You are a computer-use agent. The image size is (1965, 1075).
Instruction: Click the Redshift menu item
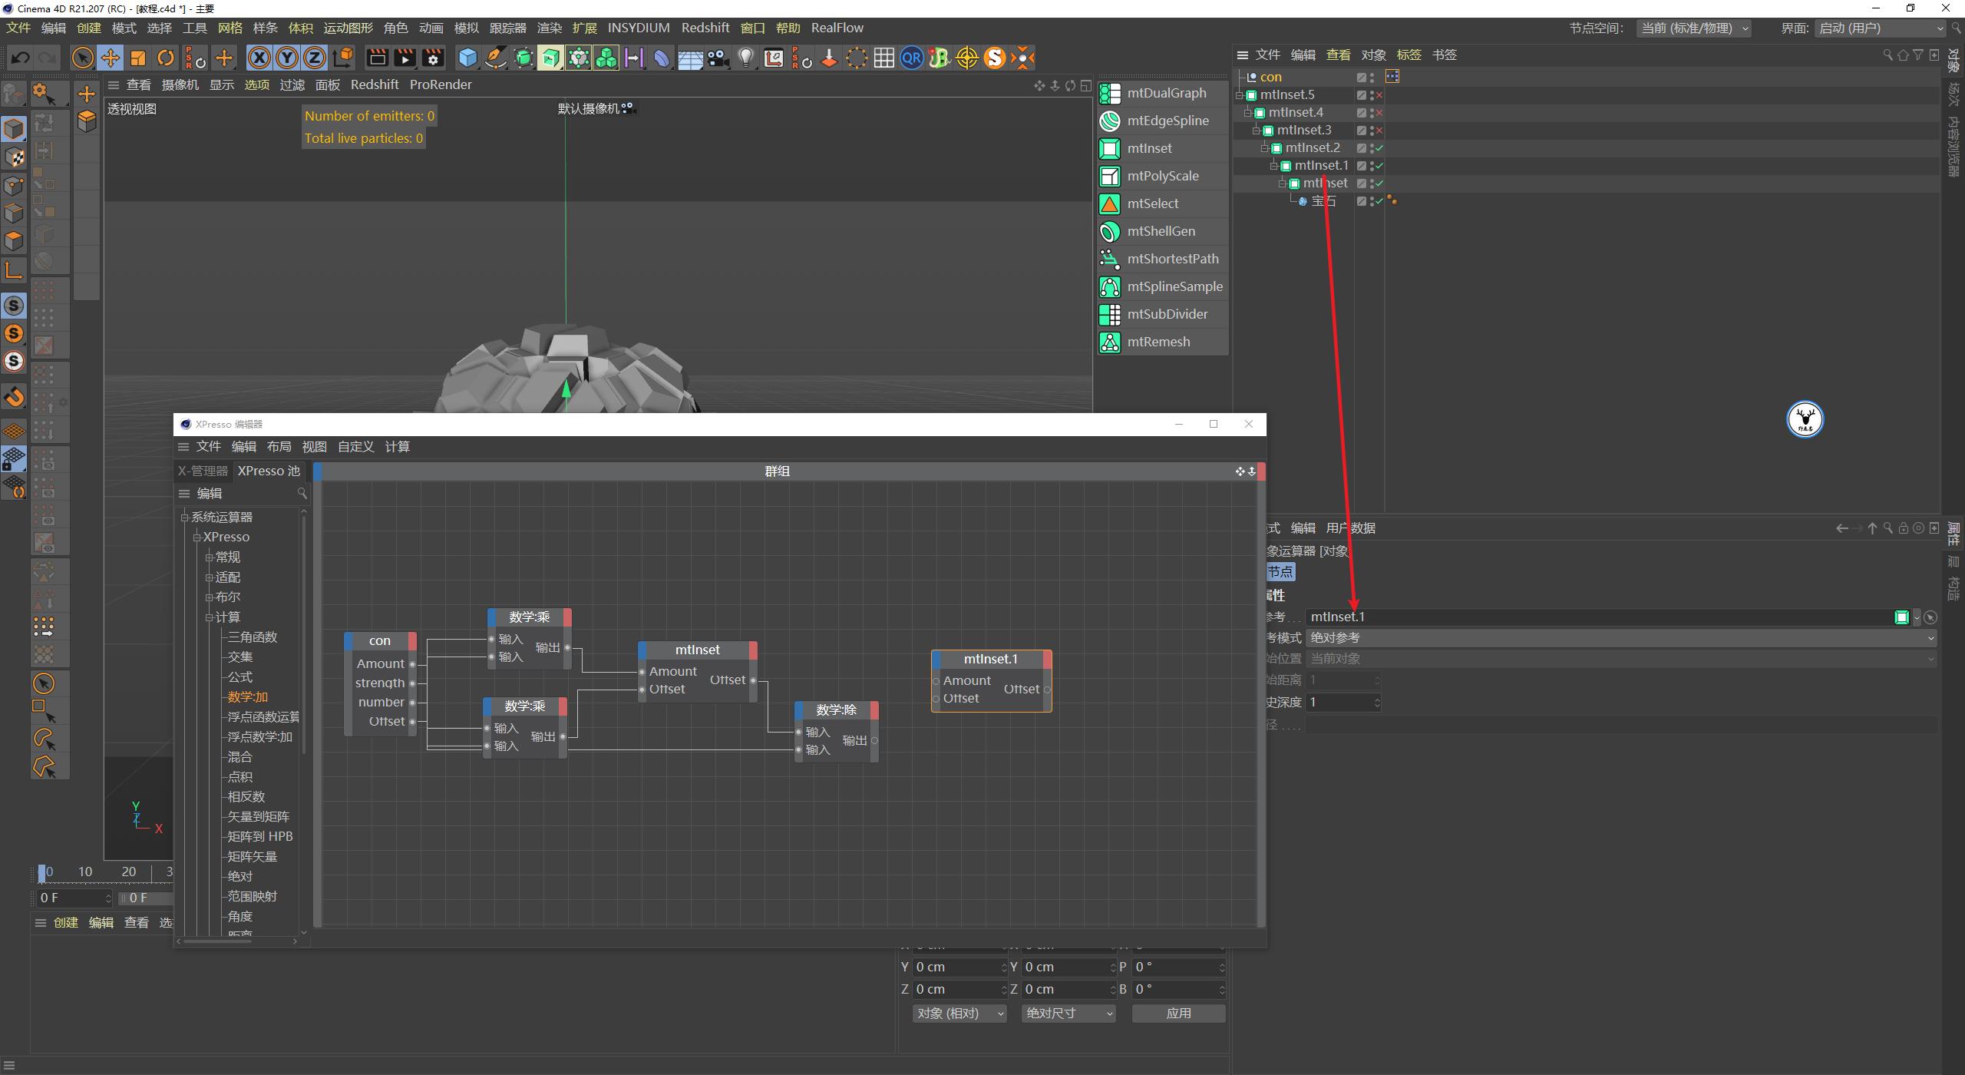705,28
